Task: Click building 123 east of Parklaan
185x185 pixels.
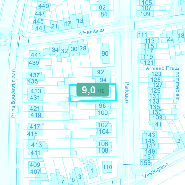Action: [156, 74]
